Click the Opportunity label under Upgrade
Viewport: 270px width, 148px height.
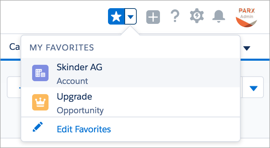[80, 110]
